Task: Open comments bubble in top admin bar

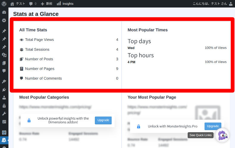Action: [x=33, y=4]
